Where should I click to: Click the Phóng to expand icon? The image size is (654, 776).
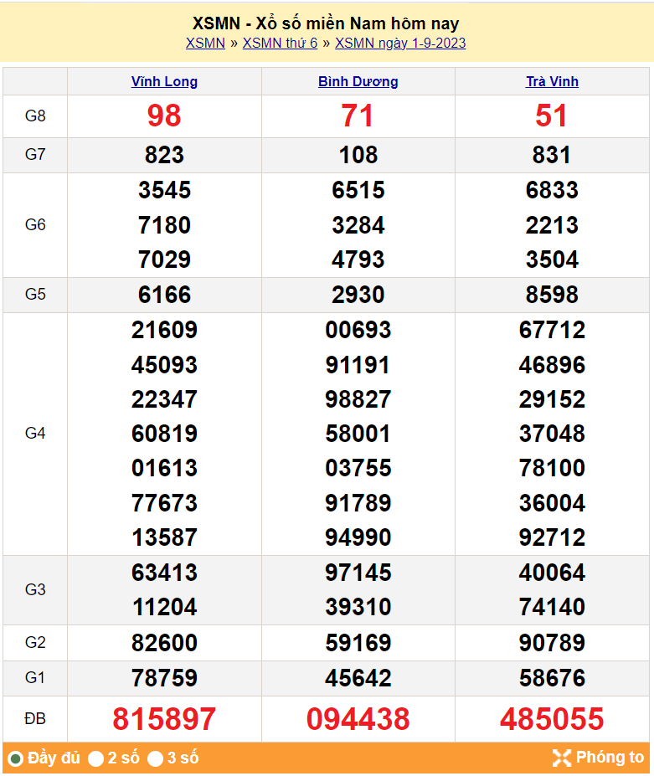click(x=561, y=758)
